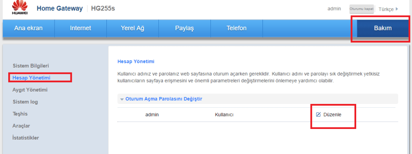The image size is (412, 154).
Task: Open İstatistikler in the sidebar
Action: coord(26,138)
